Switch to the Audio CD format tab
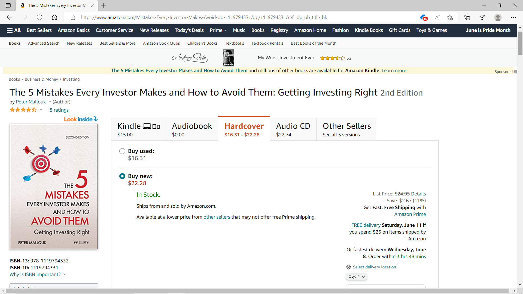The image size is (523, 294). point(293,129)
